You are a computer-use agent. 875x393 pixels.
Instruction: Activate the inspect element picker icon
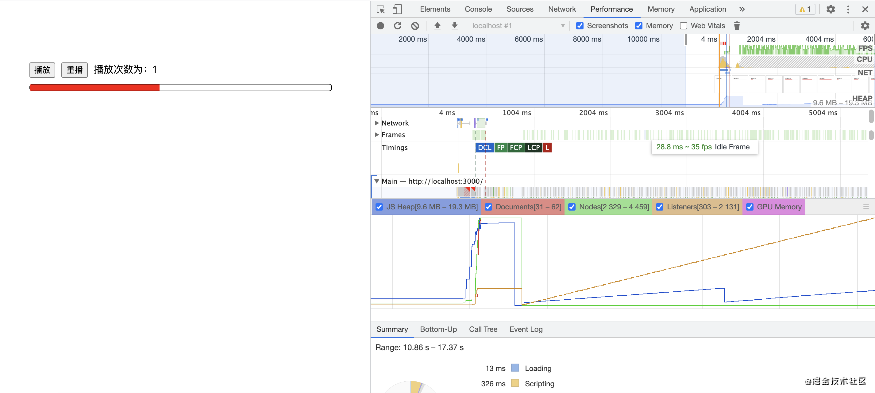tap(380, 9)
